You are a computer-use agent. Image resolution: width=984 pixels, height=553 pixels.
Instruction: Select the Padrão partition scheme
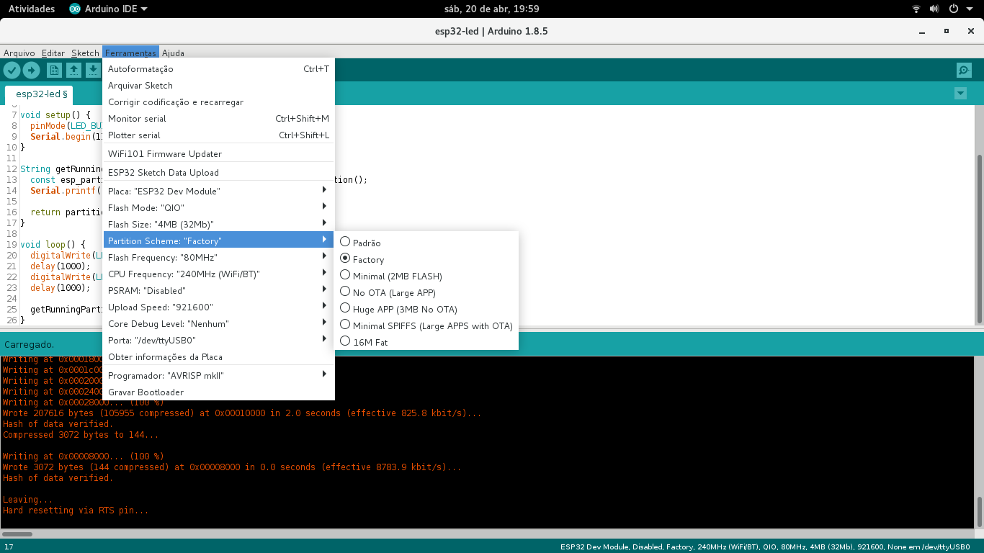pyautogui.click(x=426, y=243)
